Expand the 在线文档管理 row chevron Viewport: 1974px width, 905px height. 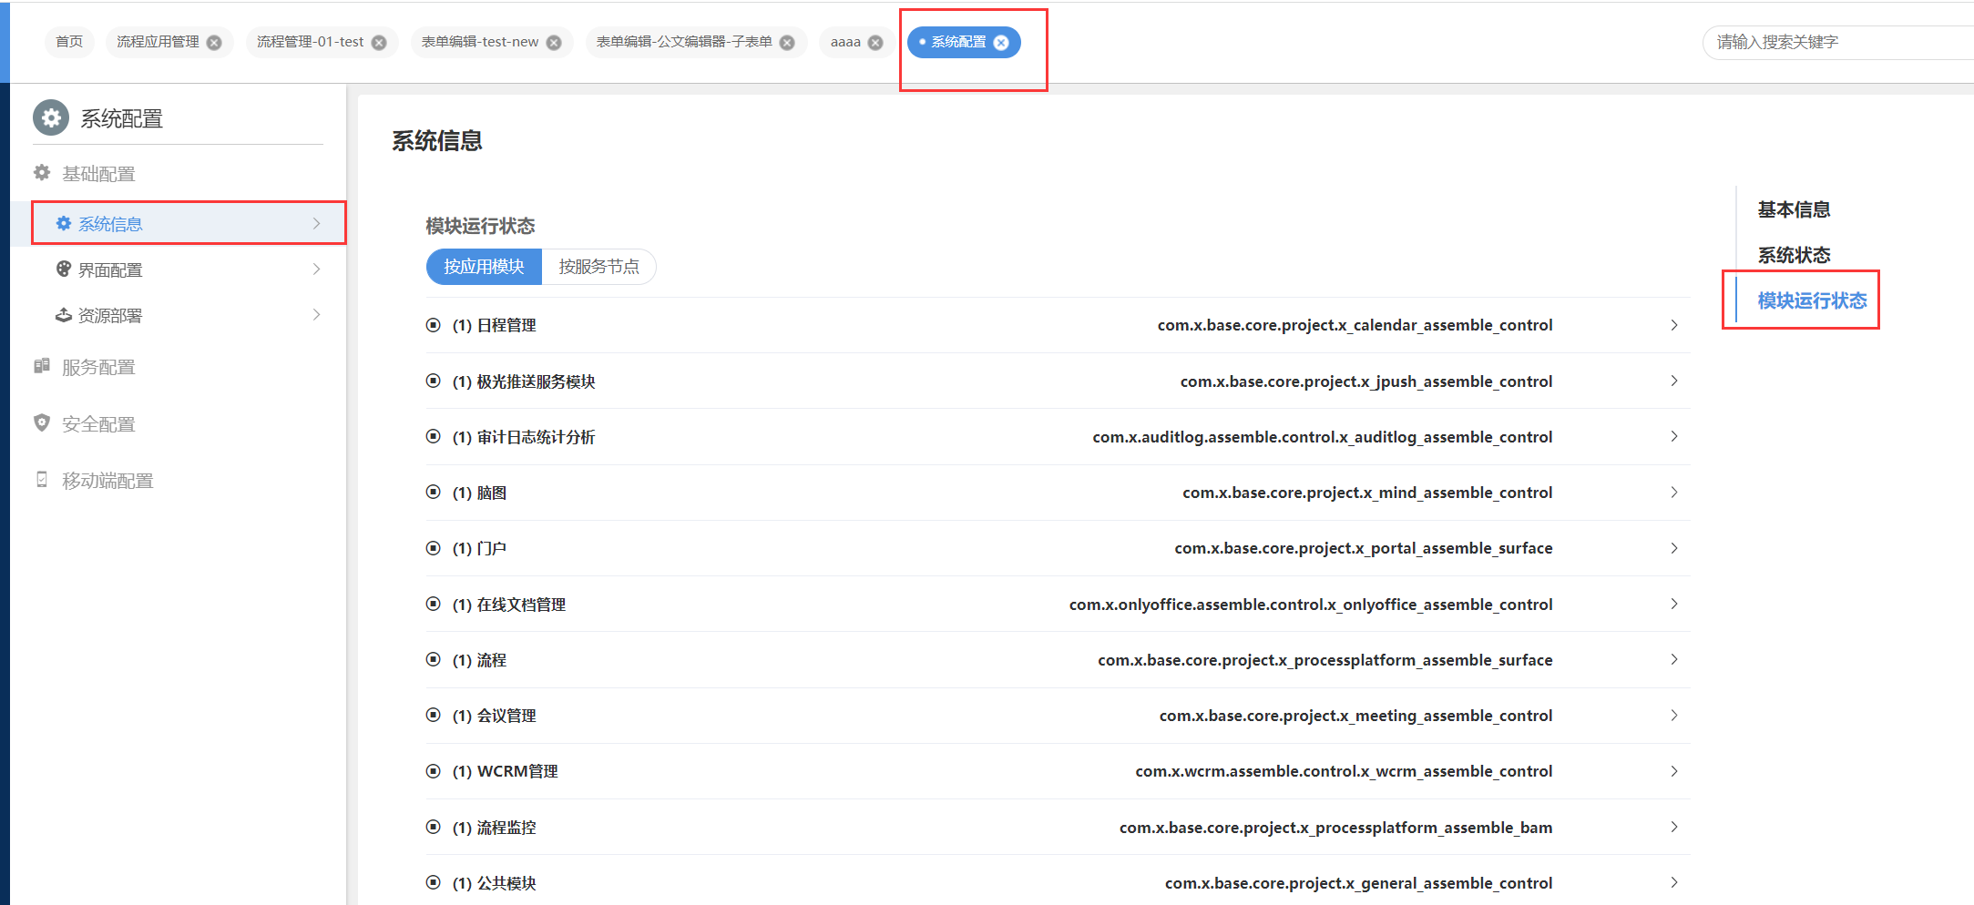[x=1674, y=604]
